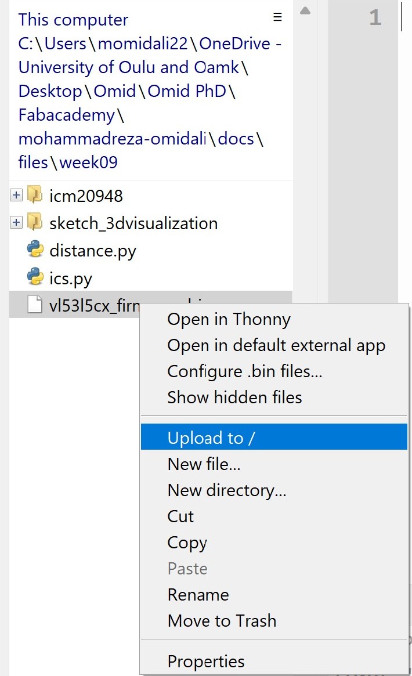Click the Files panel hamburger menu icon
Viewport: 412px width, 676px height.
(x=277, y=17)
